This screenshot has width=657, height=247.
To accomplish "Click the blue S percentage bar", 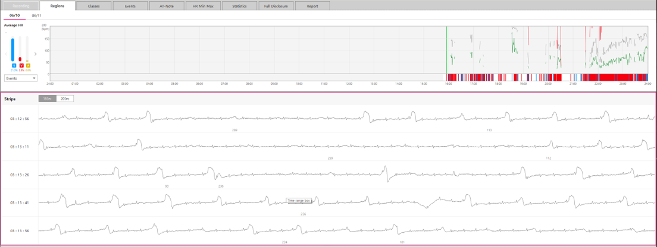I will click(14, 50).
